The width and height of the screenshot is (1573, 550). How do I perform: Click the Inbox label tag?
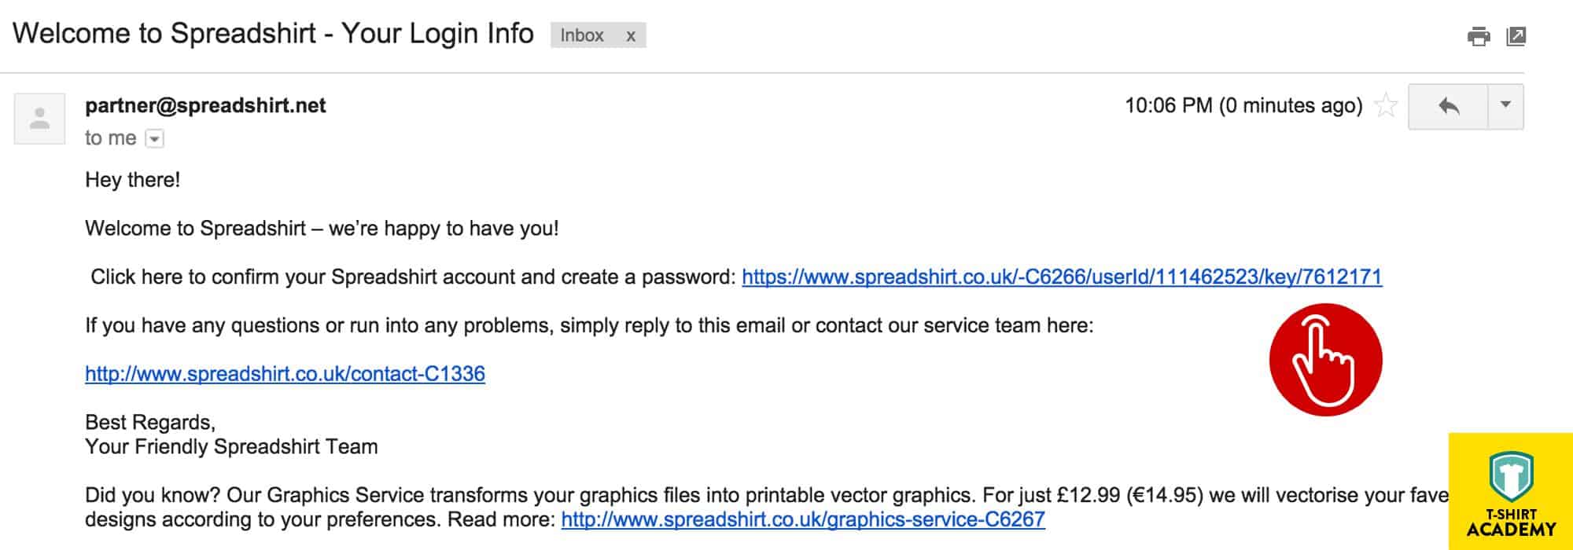point(582,35)
